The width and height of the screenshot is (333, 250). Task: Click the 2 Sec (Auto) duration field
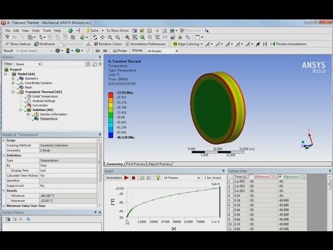(212, 178)
